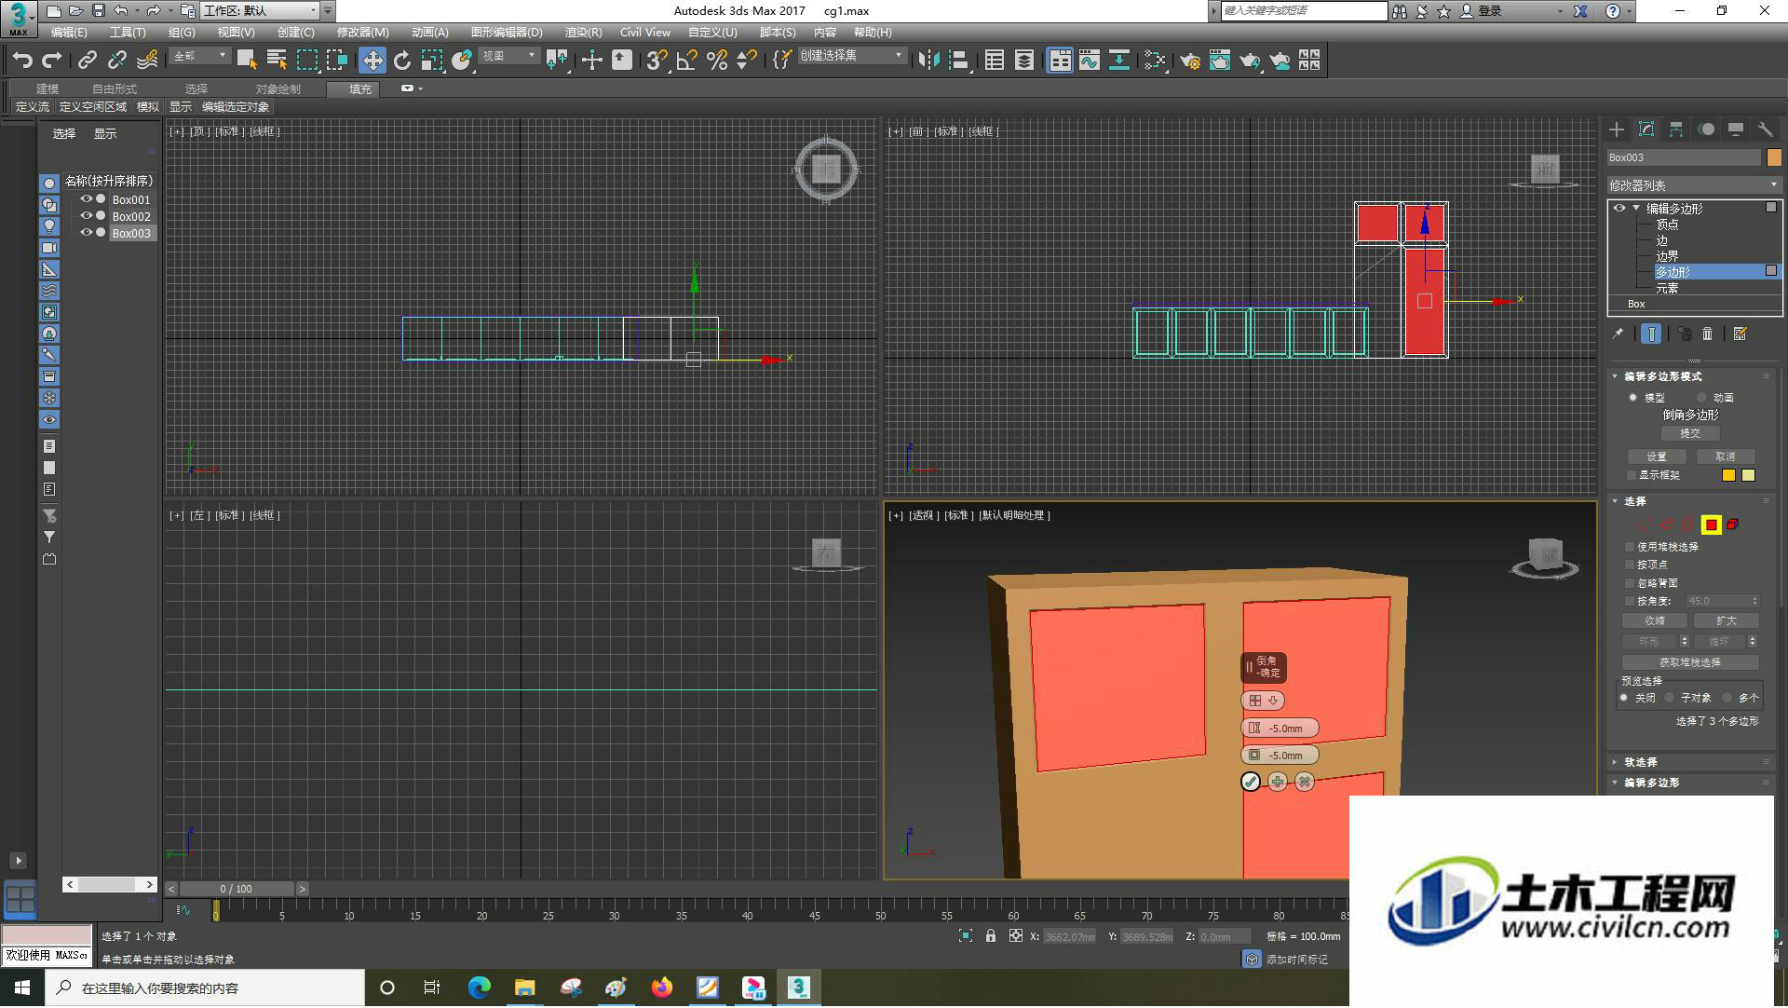The image size is (1788, 1008).
Task: Activate the Select and Scale tool
Action: [x=432, y=61]
